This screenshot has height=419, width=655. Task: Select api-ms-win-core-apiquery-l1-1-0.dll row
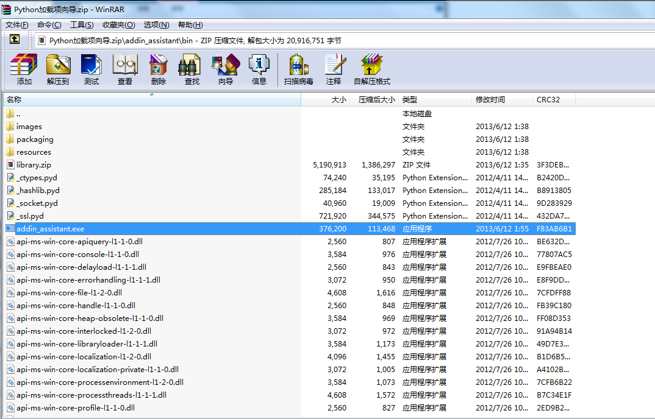pyautogui.click(x=290, y=241)
